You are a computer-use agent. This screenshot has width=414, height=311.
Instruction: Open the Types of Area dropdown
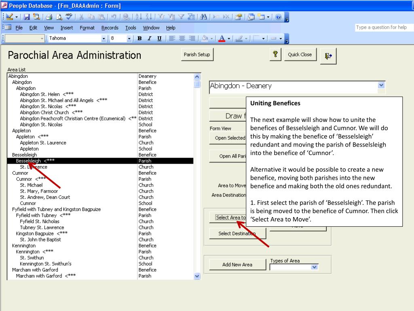314,267
